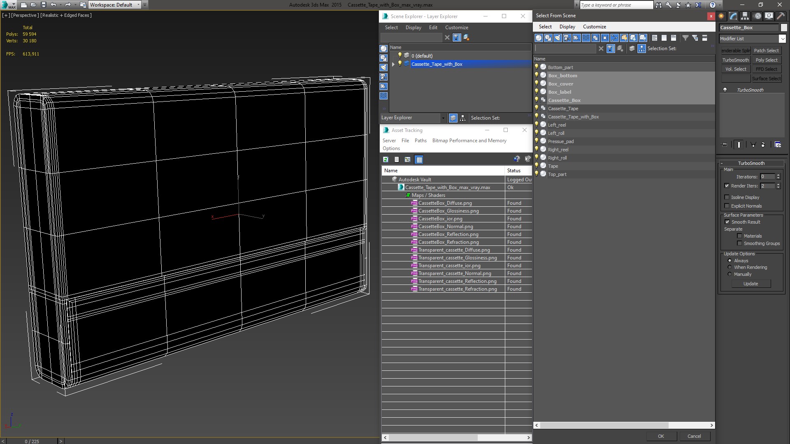The image size is (790, 444).
Task: Click the Update button in TurboSmooth modifier
Action: tap(750, 284)
